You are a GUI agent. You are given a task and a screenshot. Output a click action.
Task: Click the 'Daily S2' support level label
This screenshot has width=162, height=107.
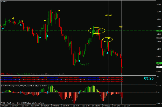pyautogui.click(x=84, y=65)
